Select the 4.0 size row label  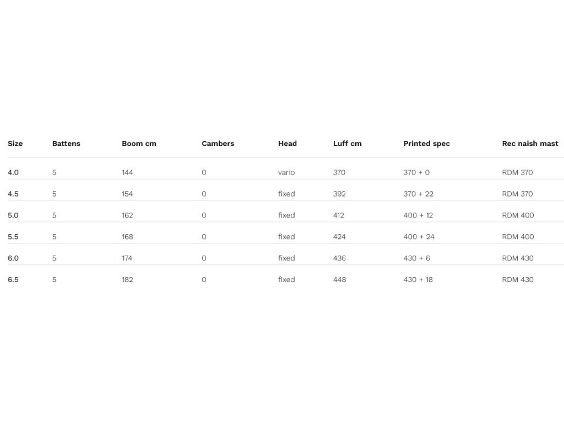pyautogui.click(x=13, y=172)
